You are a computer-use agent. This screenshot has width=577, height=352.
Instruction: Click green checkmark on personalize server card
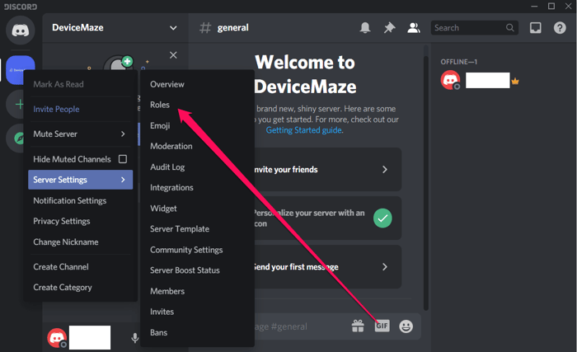(x=382, y=218)
